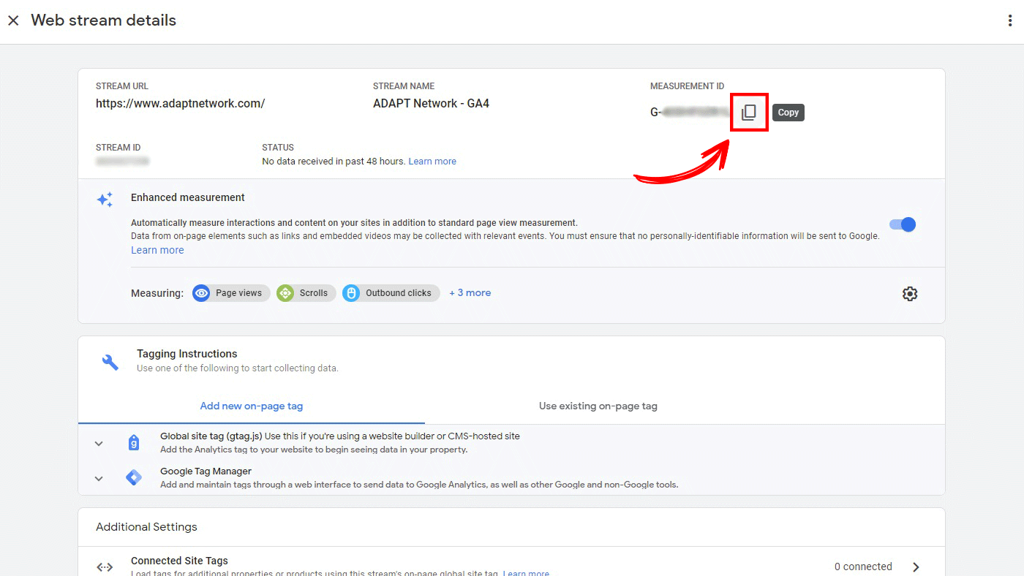1024x576 pixels.
Task: Select Add new on-page tag tab
Action: coord(252,406)
